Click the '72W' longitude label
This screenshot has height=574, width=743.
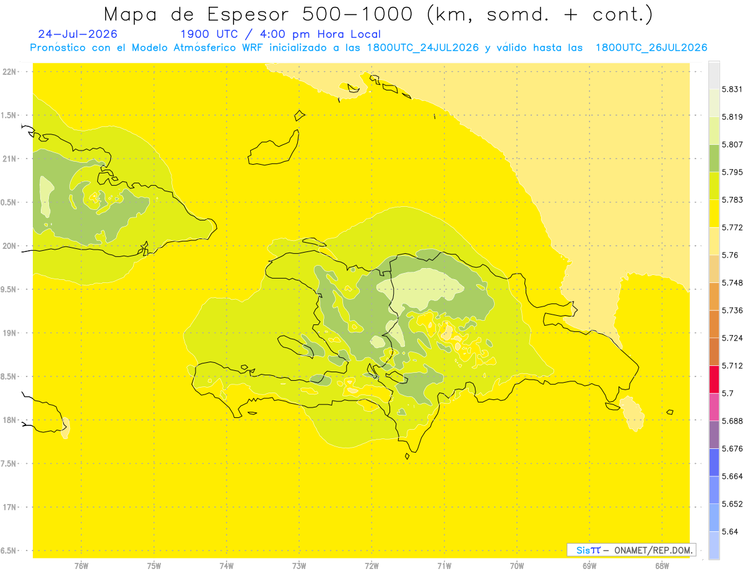(x=371, y=566)
